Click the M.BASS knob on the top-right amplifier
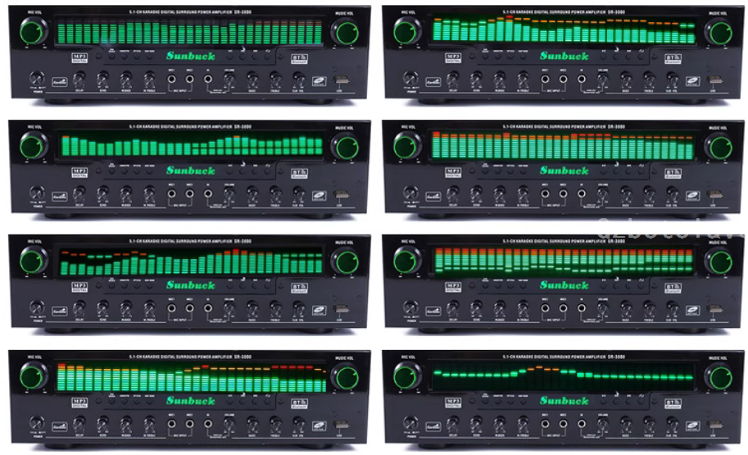 (500, 78)
